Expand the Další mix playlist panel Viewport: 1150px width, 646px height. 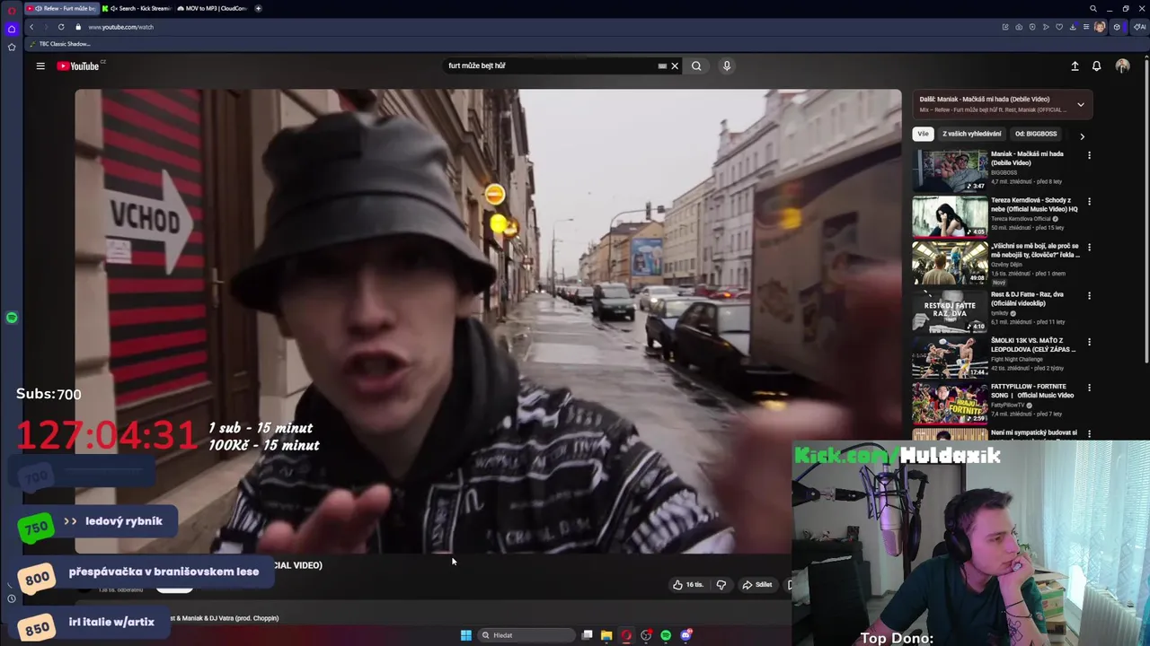coord(1081,104)
